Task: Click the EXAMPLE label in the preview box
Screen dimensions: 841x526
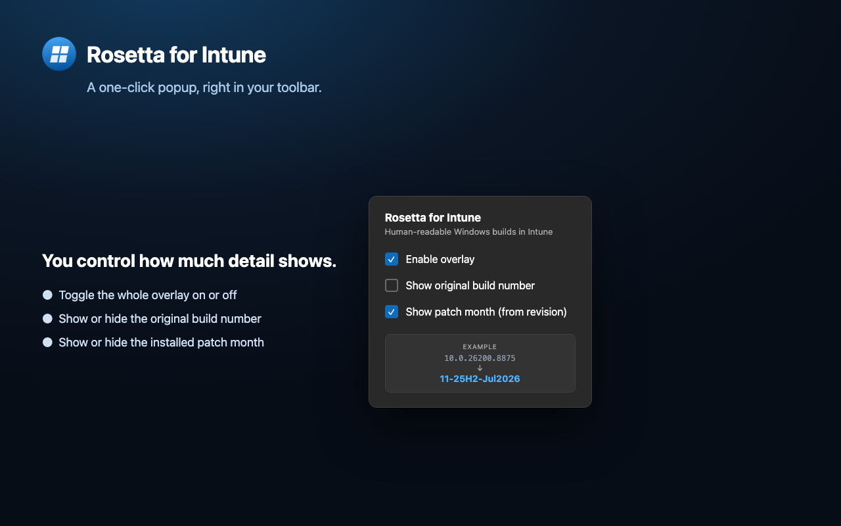Action: [x=480, y=347]
